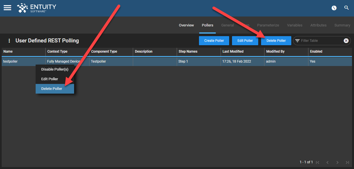Clear the table filter with the X icon
This screenshot has height=169, width=354.
click(x=346, y=41)
